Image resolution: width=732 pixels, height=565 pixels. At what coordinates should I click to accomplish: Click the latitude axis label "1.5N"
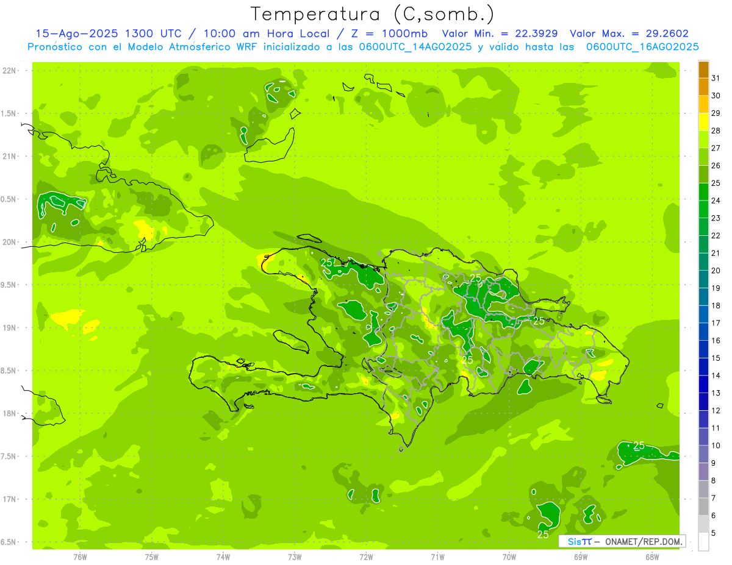coord(9,113)
